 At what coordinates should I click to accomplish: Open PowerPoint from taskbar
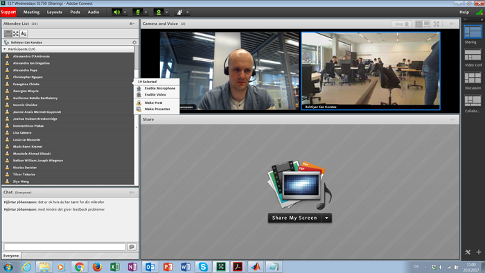click(x=168, y=267)
